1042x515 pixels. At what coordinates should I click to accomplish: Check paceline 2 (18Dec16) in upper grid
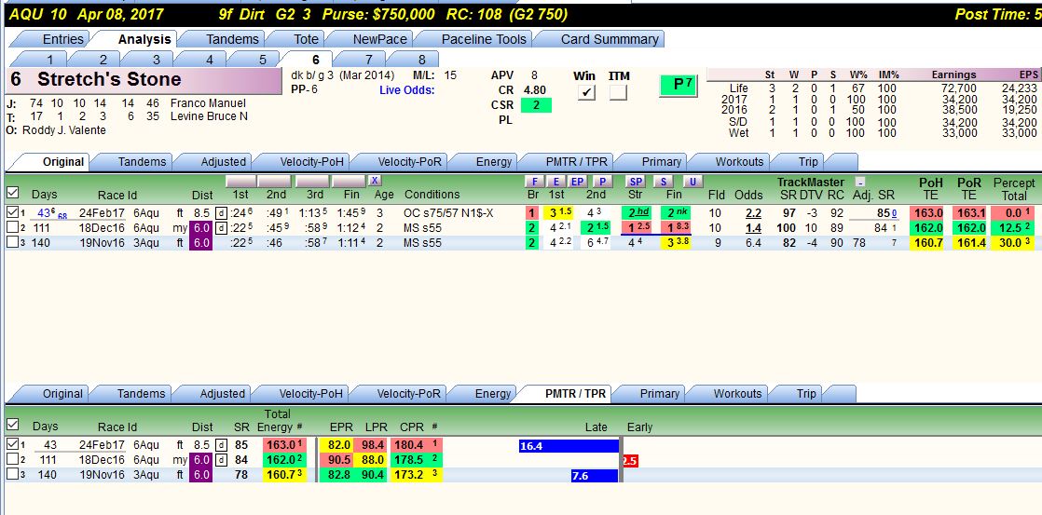12,227
